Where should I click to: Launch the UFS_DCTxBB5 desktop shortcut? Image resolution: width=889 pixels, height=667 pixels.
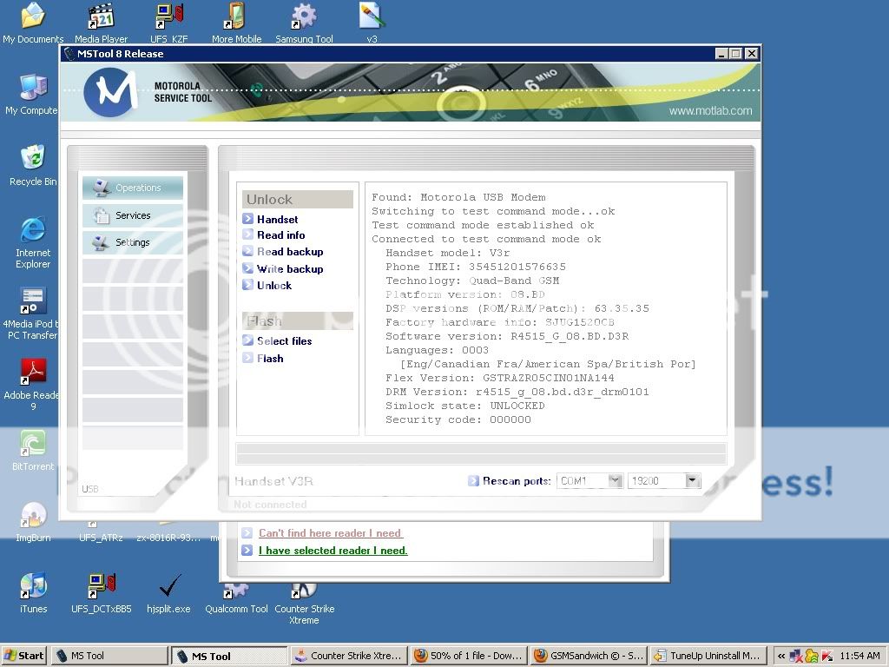(102, 591)
